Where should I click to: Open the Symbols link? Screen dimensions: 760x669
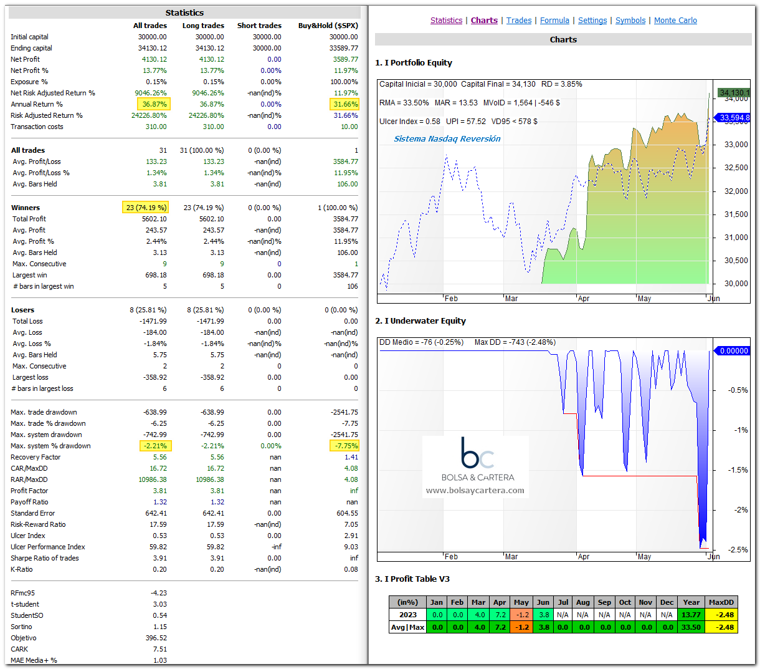[x=630, y=21]
